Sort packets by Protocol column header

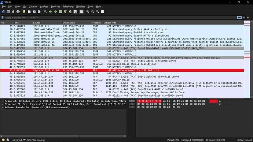point(97,23)
